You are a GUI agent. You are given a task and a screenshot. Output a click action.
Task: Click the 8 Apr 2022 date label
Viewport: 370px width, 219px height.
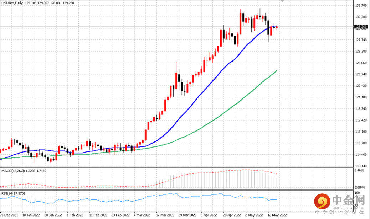[209, 215]
